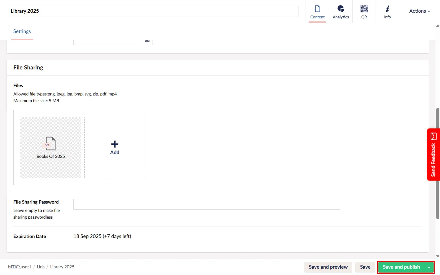
Task: Open the Send Feedback side panel
Action: [x=433, y=160]
